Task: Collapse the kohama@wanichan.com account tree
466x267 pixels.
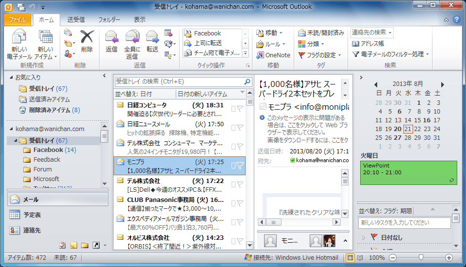Action: click(11, 129)
